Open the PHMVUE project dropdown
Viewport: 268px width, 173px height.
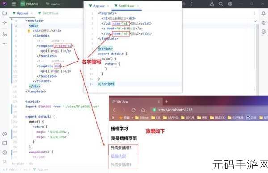point(31,4)
